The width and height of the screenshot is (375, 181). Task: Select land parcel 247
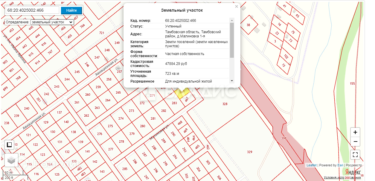97,57
